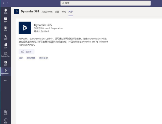This screenshot has width=162, height=124.
Task: Open the Calls phone icon
Action: tap(6, 37)
